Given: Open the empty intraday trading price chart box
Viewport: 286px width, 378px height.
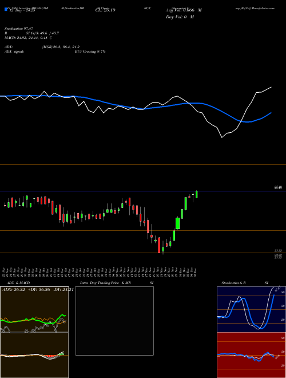Looking at the screenshot, I should (114, 321).
